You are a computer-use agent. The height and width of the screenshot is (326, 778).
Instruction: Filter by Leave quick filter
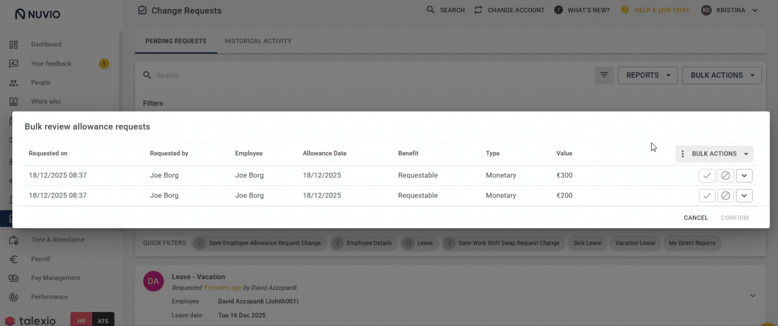click(419, 243)
